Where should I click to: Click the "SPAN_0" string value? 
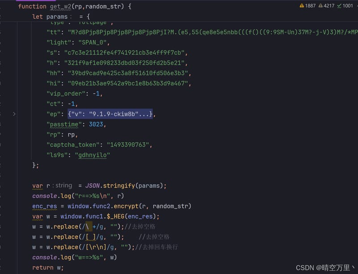point(93,42)
